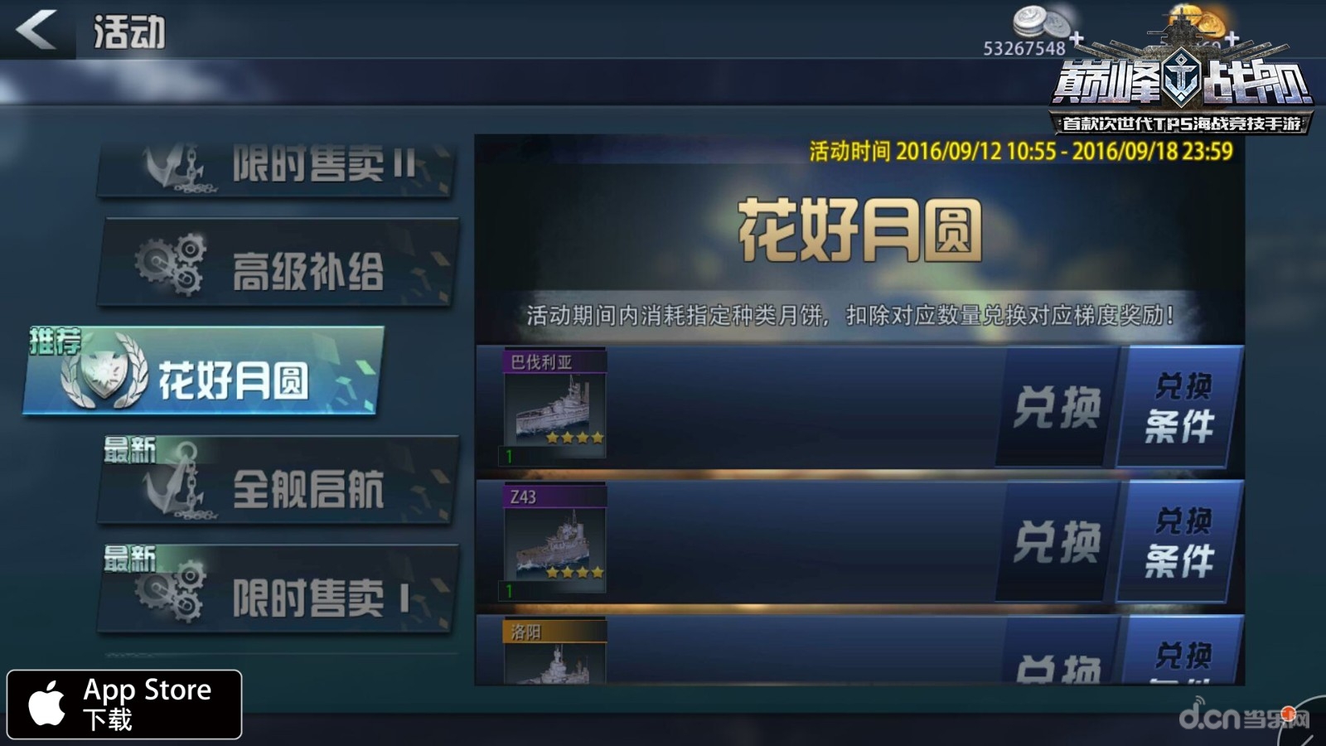Select the 高级补给 activity tab

[278, 264]
